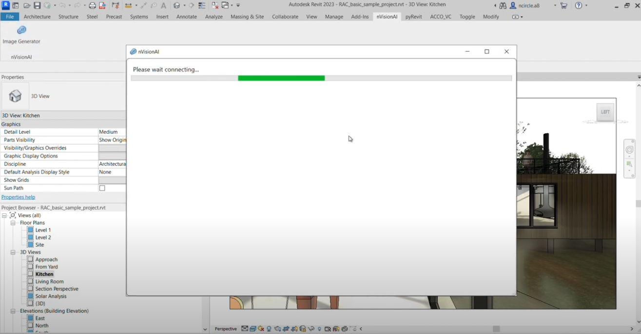Select the Site floor plan in Project Browser

[39, 245]
